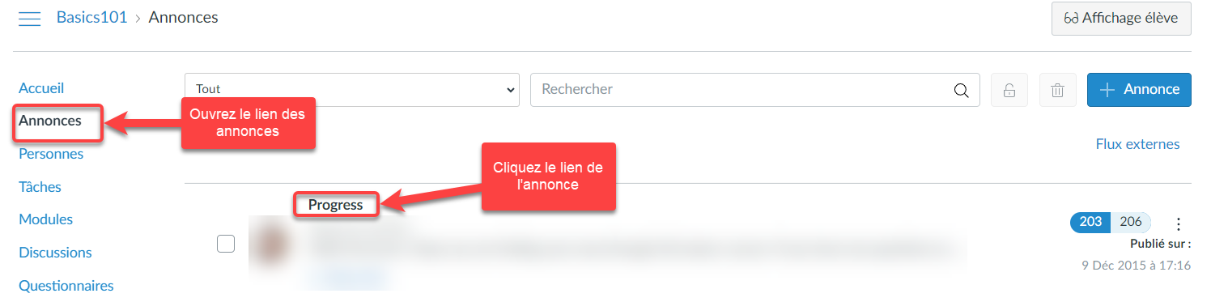Open the Tâches course link

[x=40, y=187]
